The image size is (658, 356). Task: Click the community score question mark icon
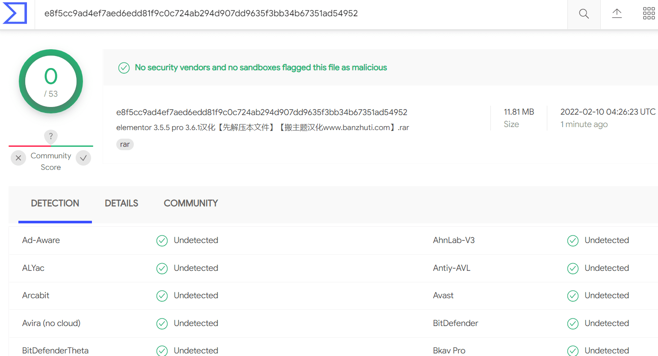[51, 136]
